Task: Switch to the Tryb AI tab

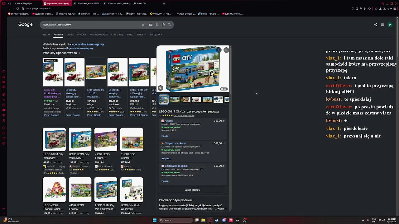Action: 46,35
